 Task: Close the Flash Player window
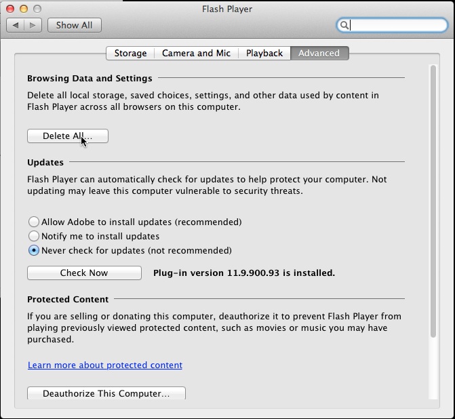point(11,9)
